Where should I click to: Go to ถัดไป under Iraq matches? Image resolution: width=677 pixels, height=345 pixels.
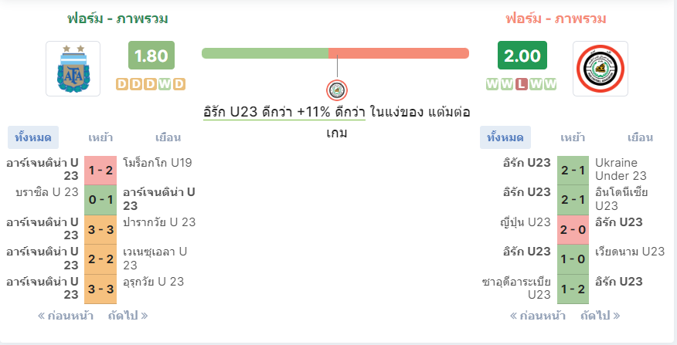click(600, 316)
